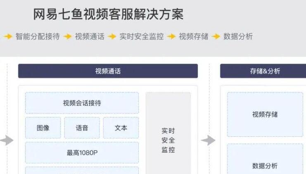Screen dimensions: 306x174
Task: Click the yellow arrow before 视频存储 step
Action: 171,37
